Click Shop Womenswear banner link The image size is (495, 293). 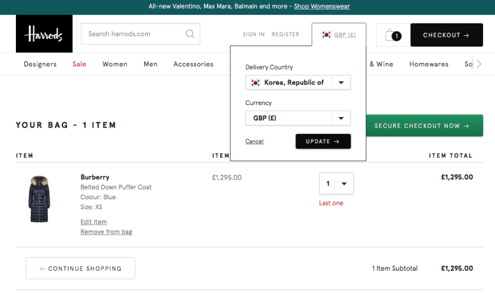(x=322, y=6)
